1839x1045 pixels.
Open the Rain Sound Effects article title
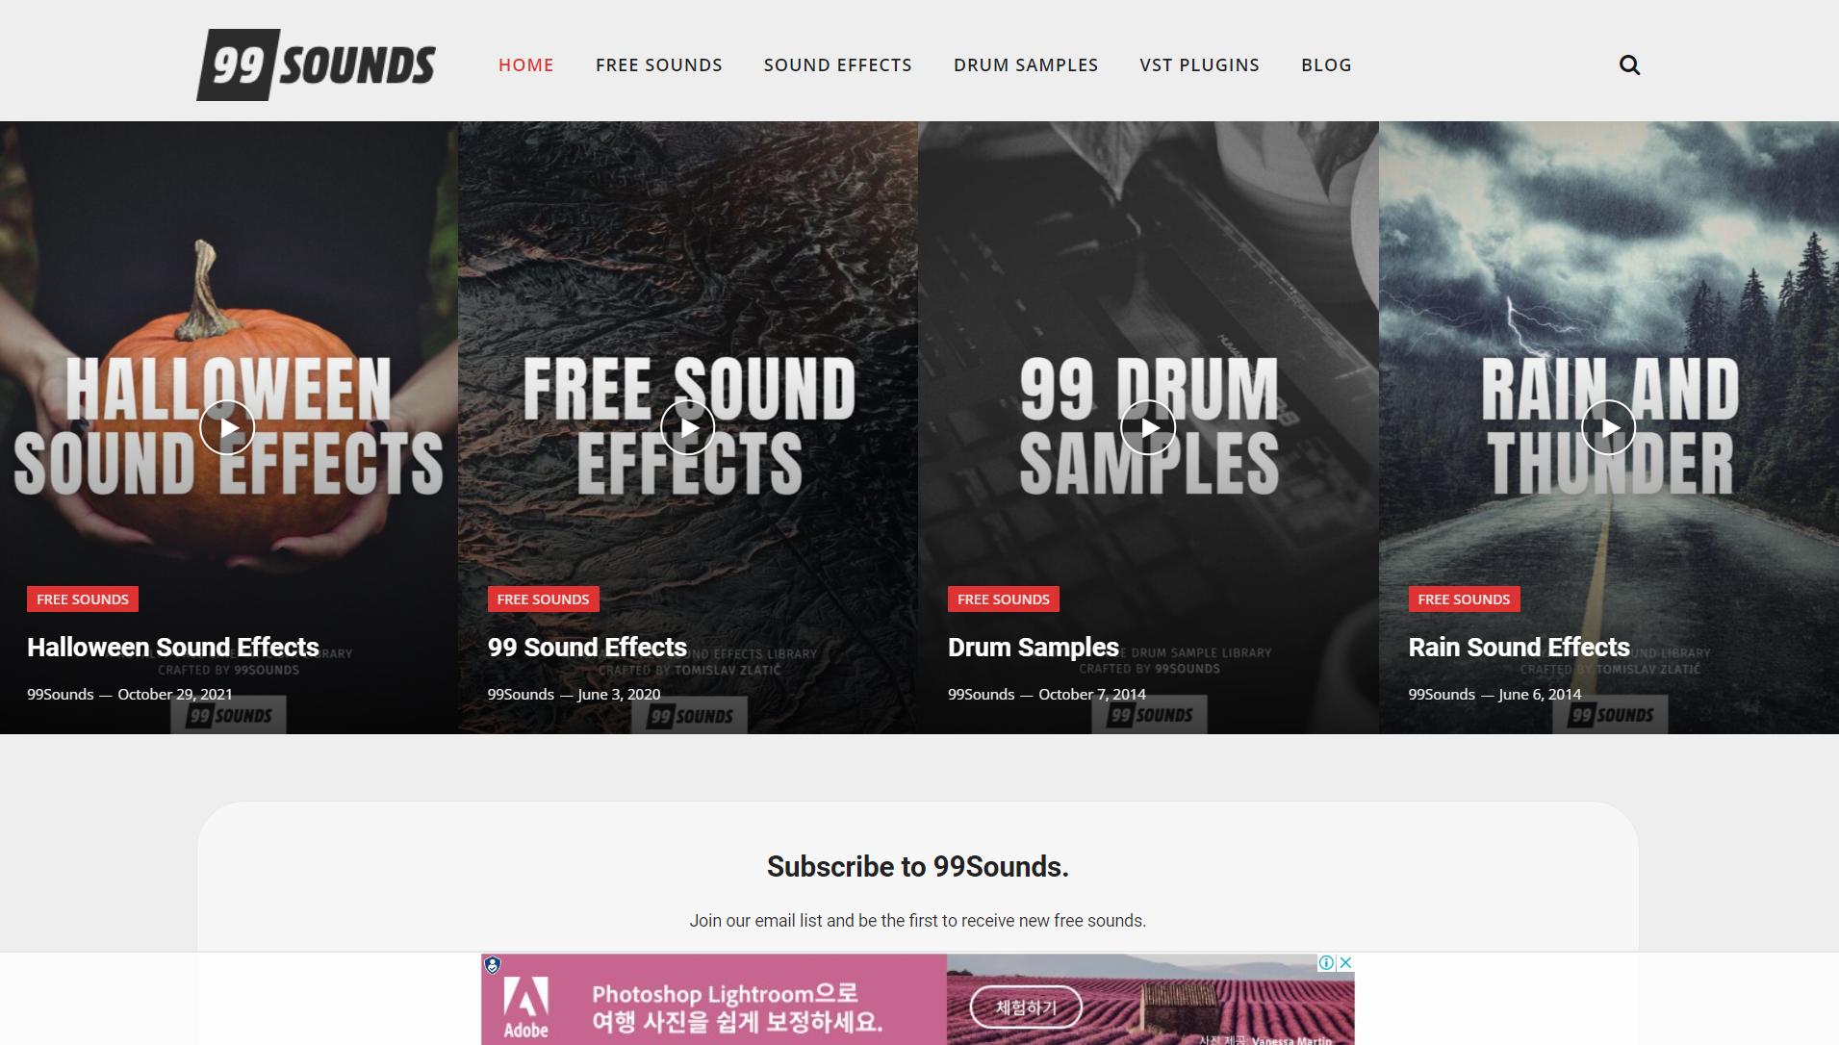coord(1519,648)
